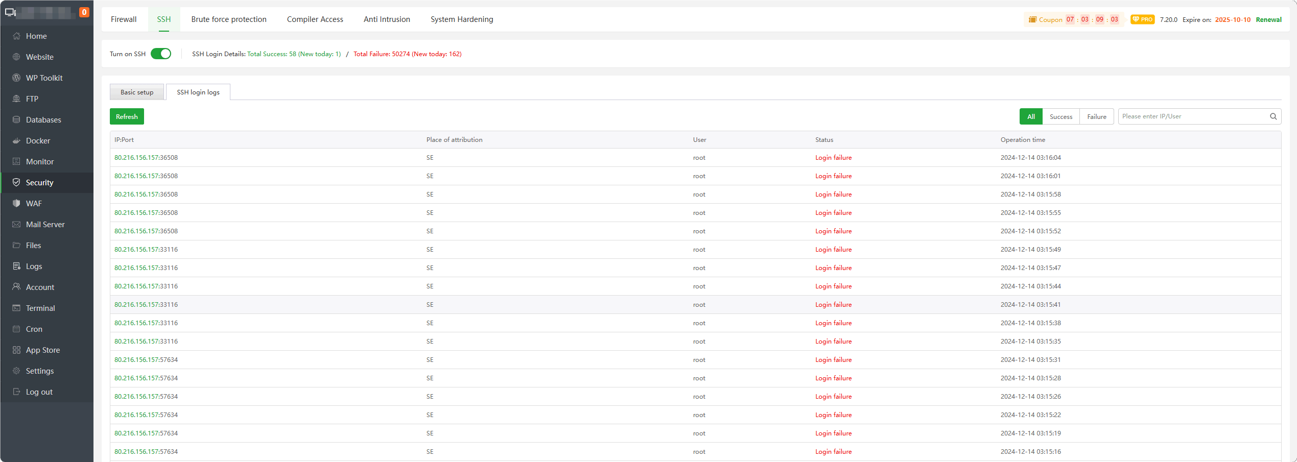Open the App Store grid icon
This screenshot has width=1297, height=462.
[16, 350]
